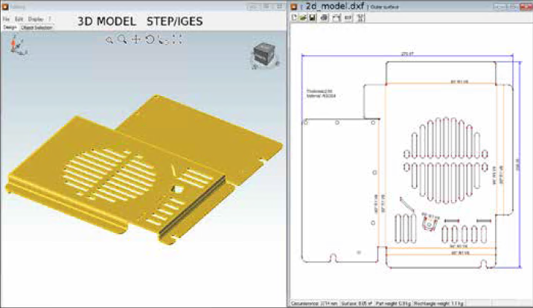This screenshot has width=533, height=308.
Task: Activate the pan move crosshair tool
Action: coord(136,39)
